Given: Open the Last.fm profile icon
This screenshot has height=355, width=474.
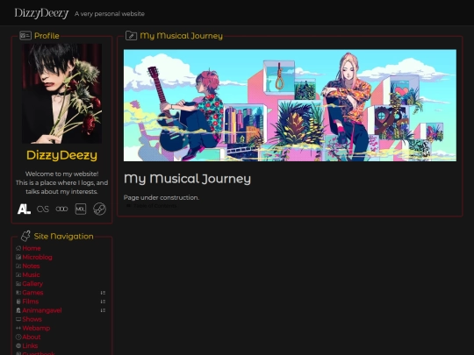Looking at the screenshot, I should 43,209.
